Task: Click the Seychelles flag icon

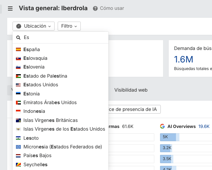Action: pyautogui.click(x=18, y=165)
